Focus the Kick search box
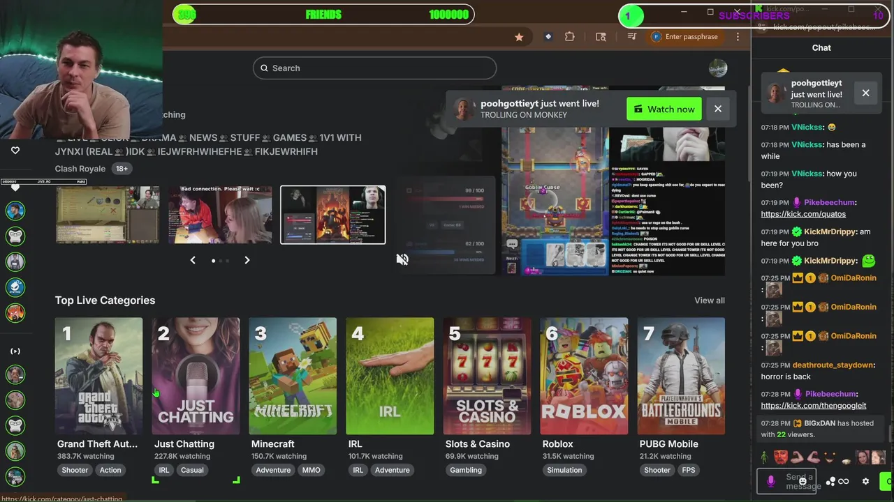Image resolution: width=894 pixels, height=502 pixels. pyautogui.click(x=374, y=68)
